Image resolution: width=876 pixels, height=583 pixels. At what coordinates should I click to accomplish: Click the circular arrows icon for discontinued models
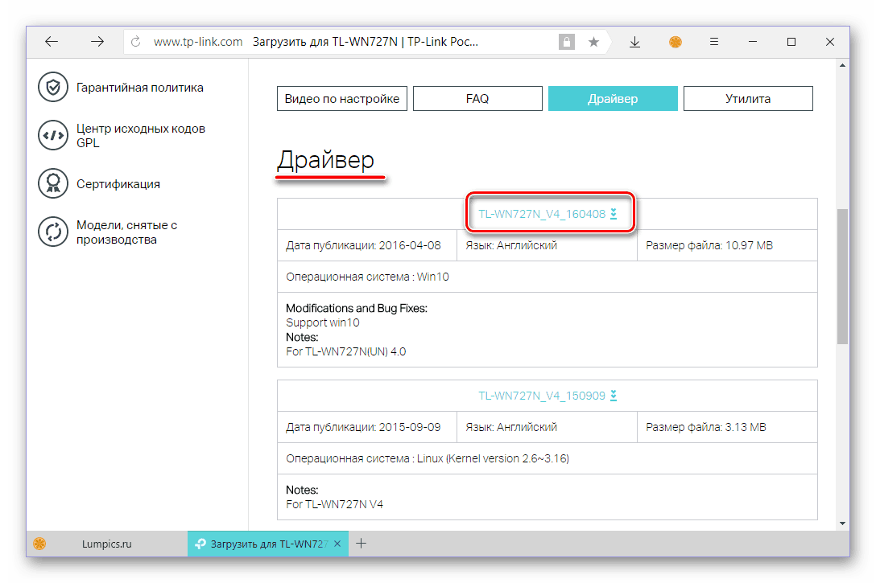point(53,232)
